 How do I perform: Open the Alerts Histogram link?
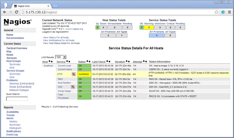point(15,128)
